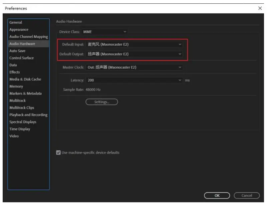The height and width of the screenshot is (205, 269).
Task: Select Playback and Recording category
Action: (28, 115)
